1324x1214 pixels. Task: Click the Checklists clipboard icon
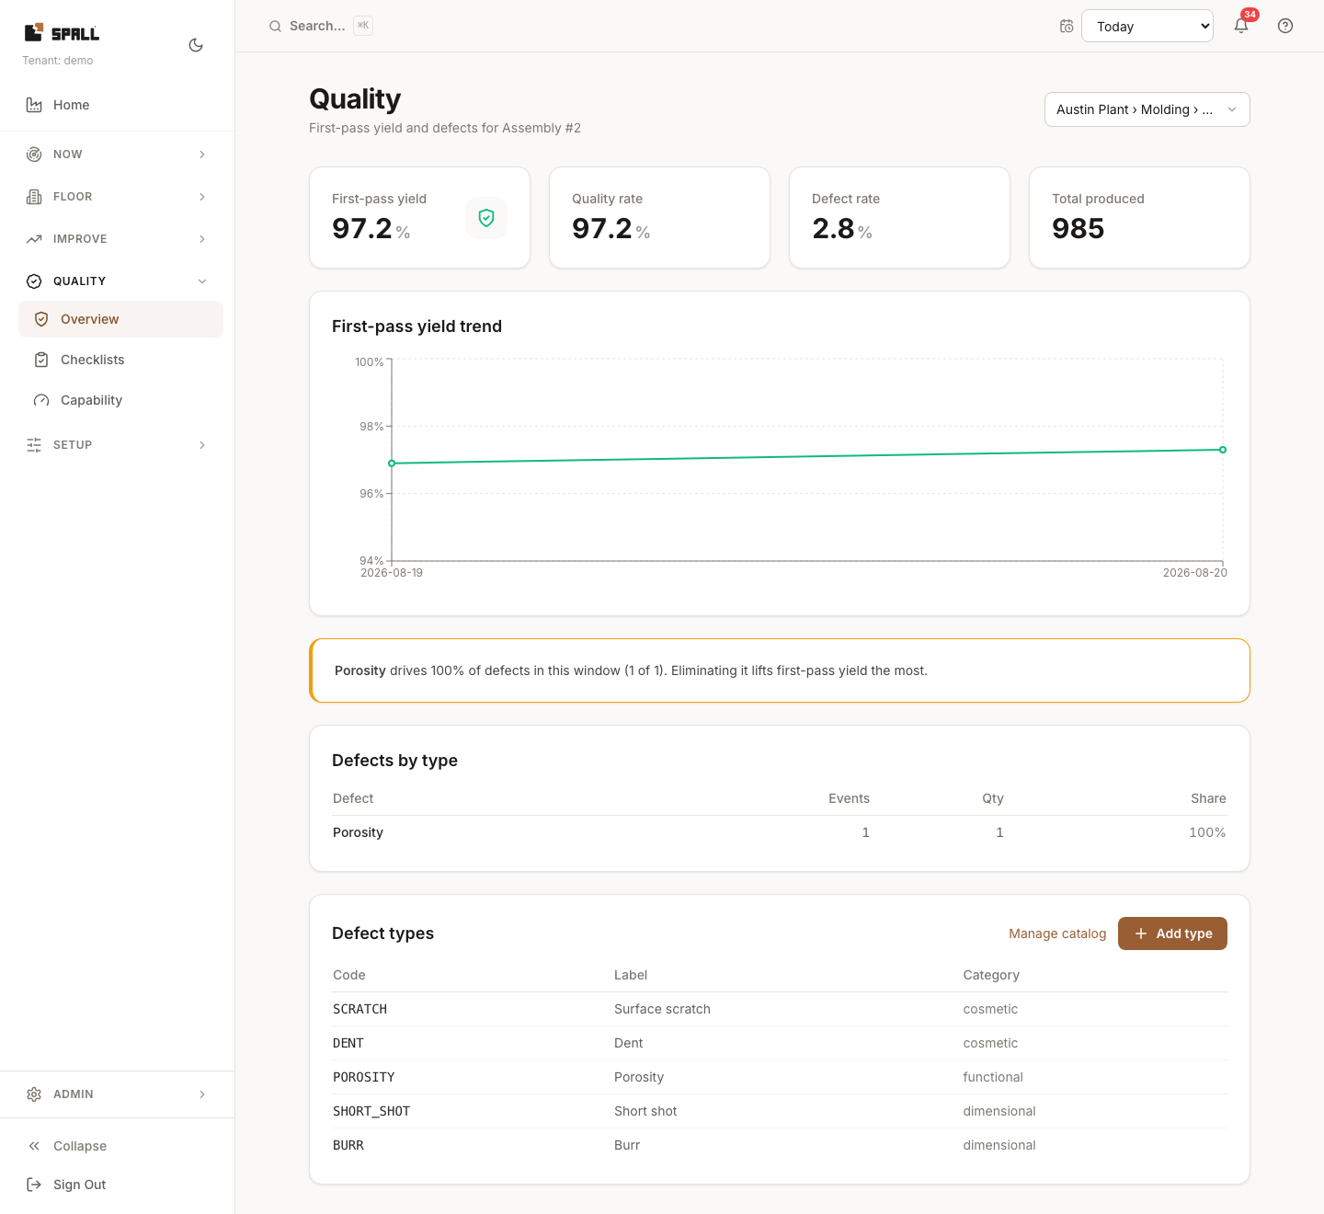[41, 360]
